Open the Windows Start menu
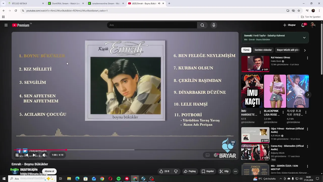323x182 pixels. click(4, 179)
